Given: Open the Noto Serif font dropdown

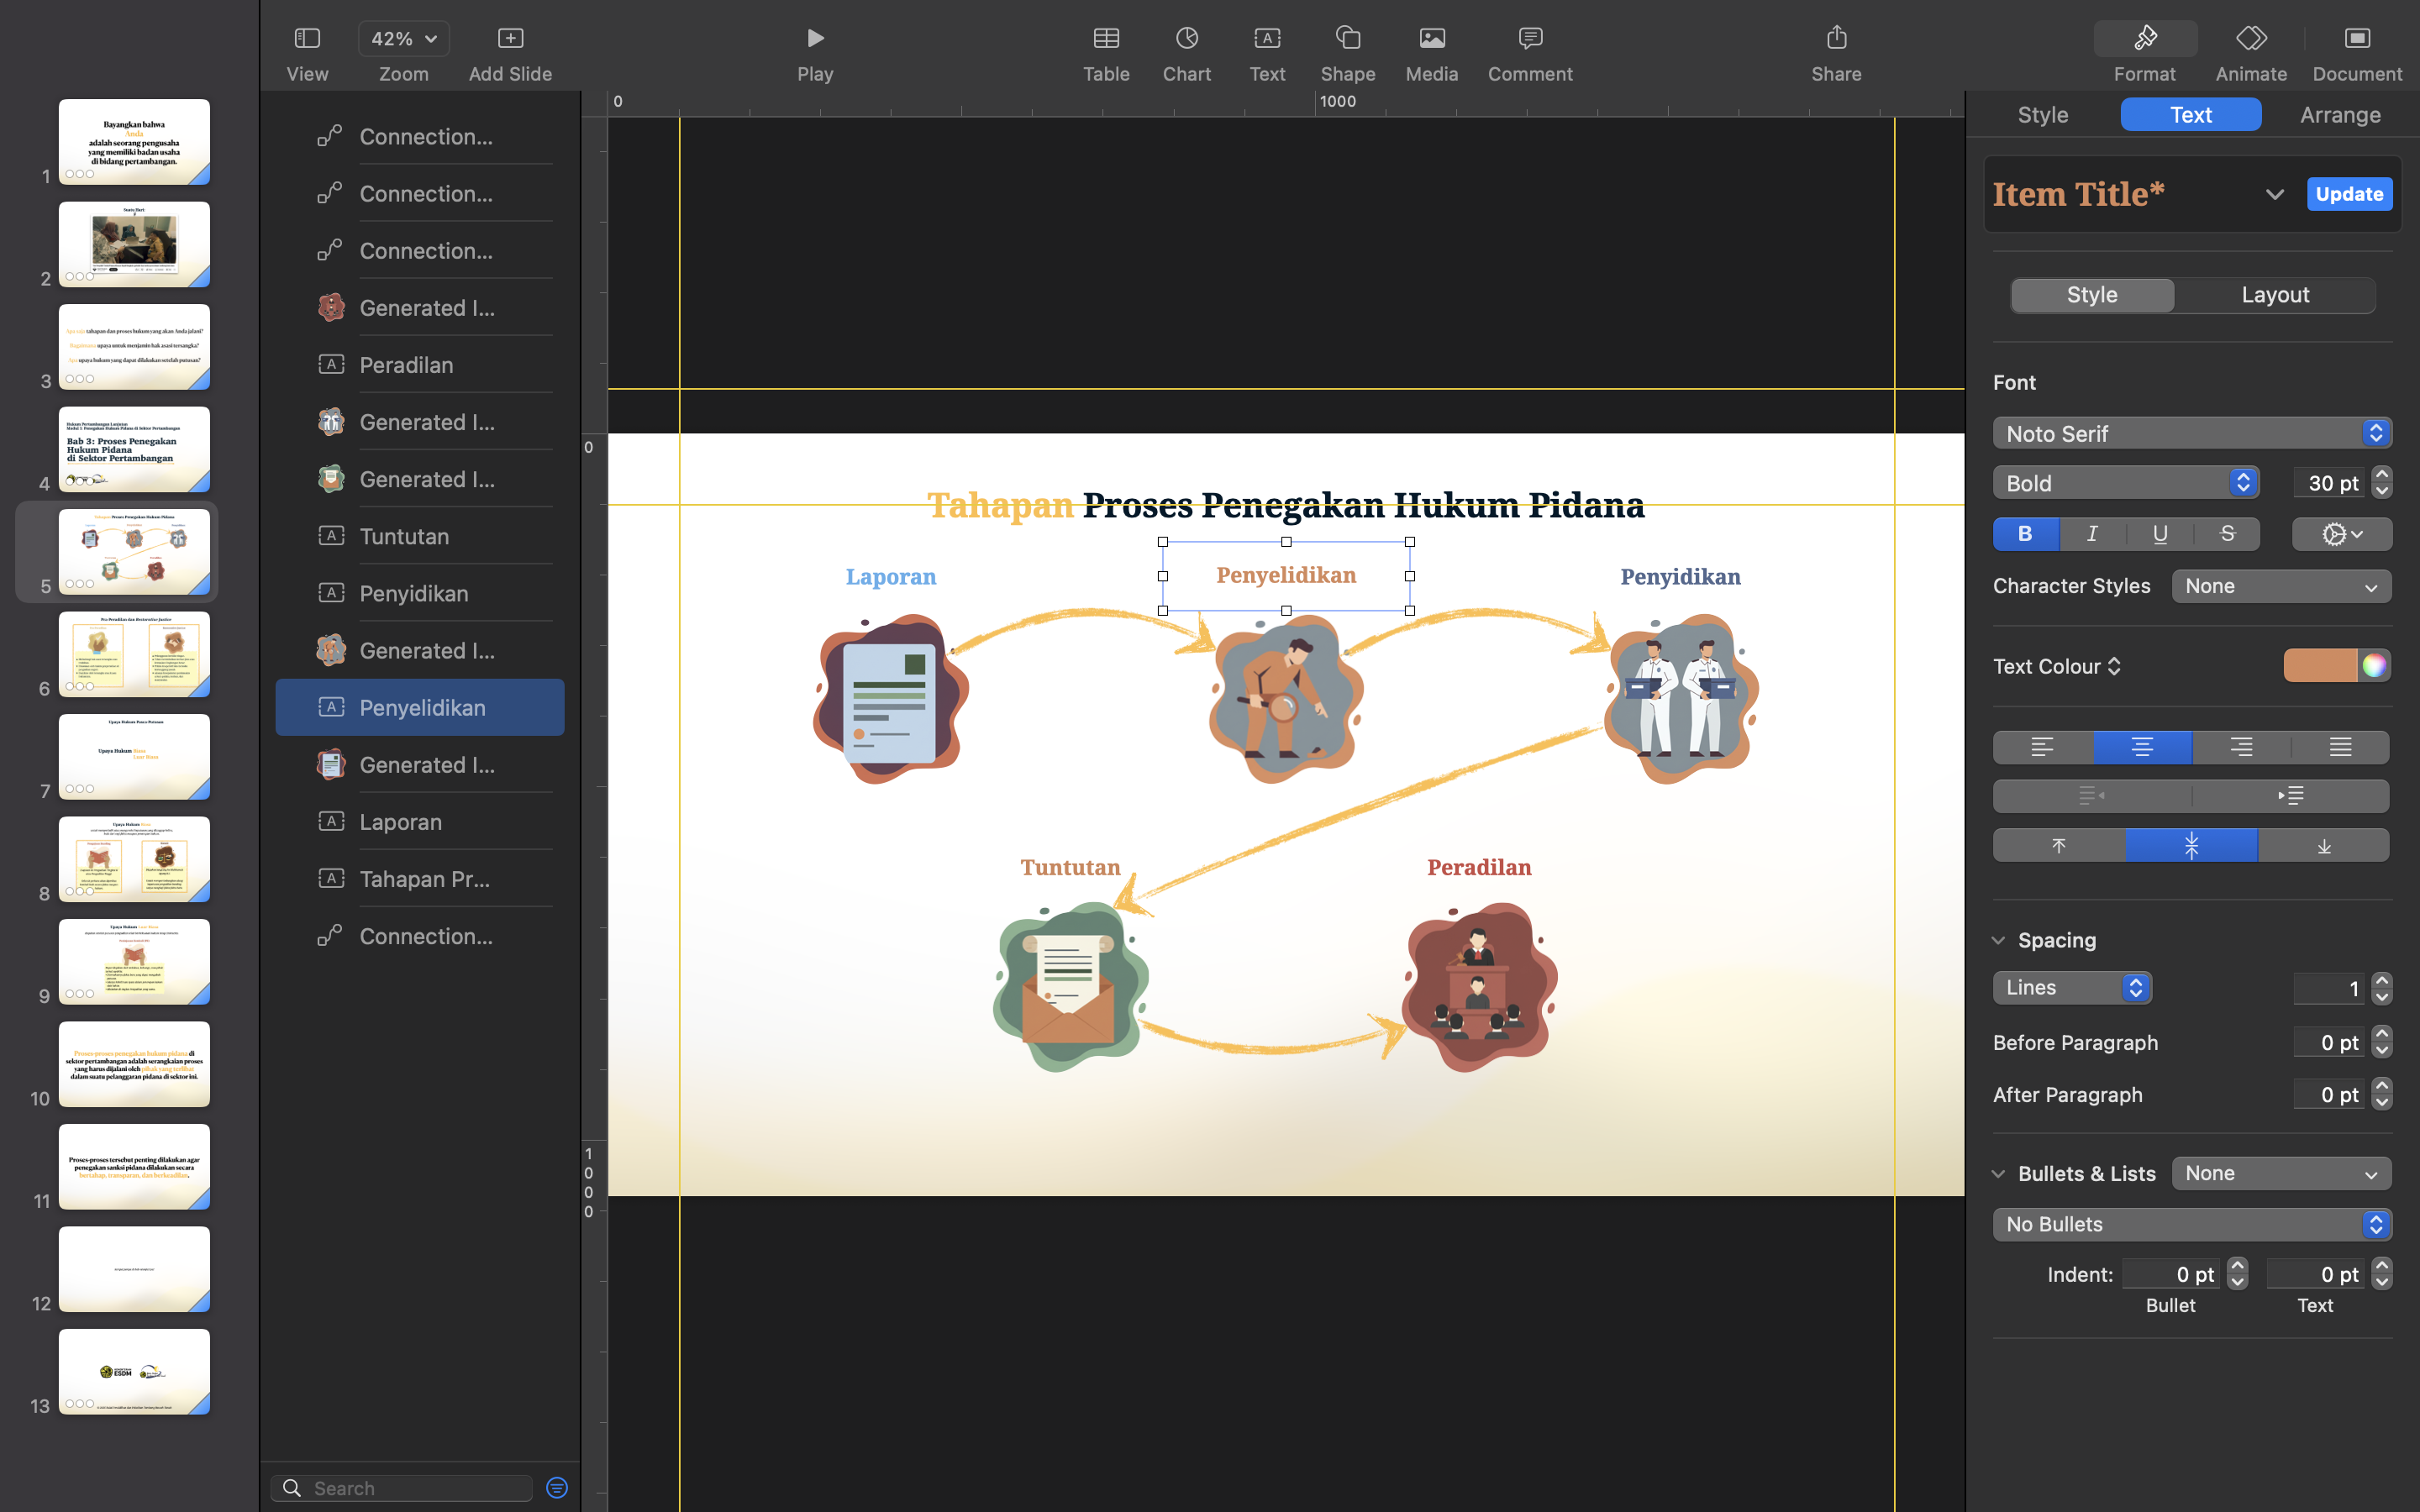Looking at the screenshot, I should click(x=2191, y=433).
